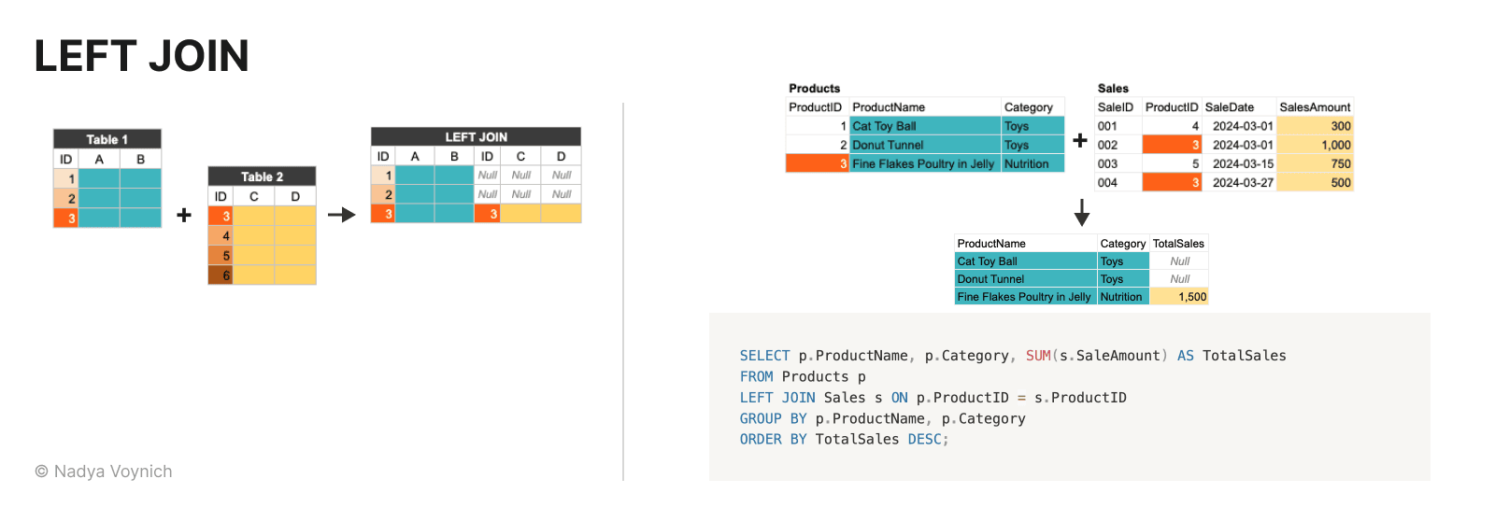Click the ORDER BY keyword in the query

click(773, 440)
